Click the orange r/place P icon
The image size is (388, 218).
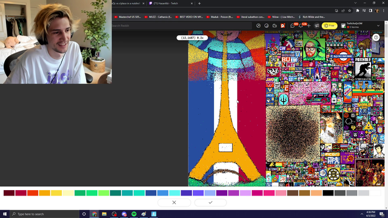(283, 25)
